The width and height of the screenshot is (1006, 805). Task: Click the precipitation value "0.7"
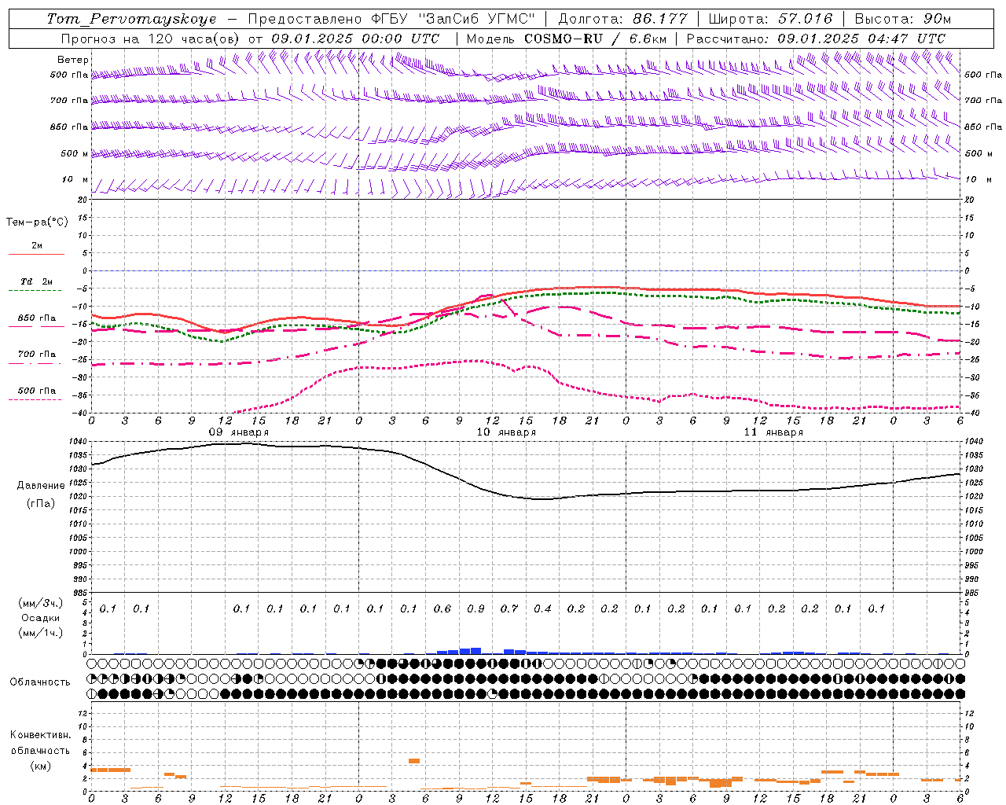(x=509, y=608)
